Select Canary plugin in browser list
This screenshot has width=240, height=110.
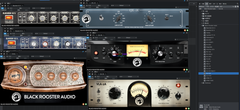pos(208,33)
